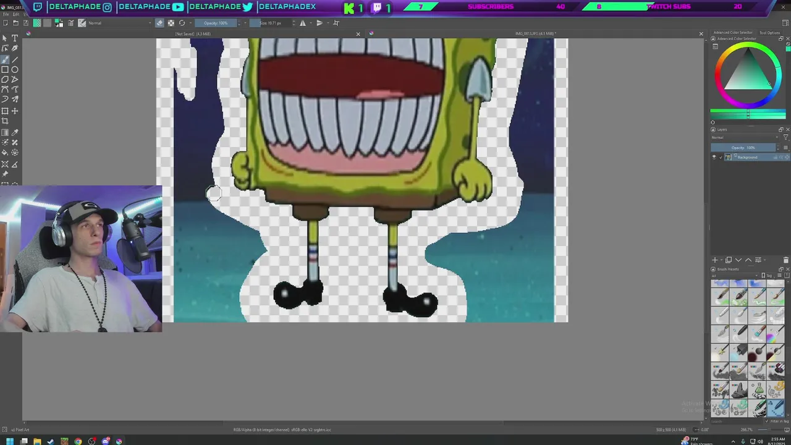This screenshot has height=445, width=791.
Task: Open the Edit menu
Action: coord(15,14)
